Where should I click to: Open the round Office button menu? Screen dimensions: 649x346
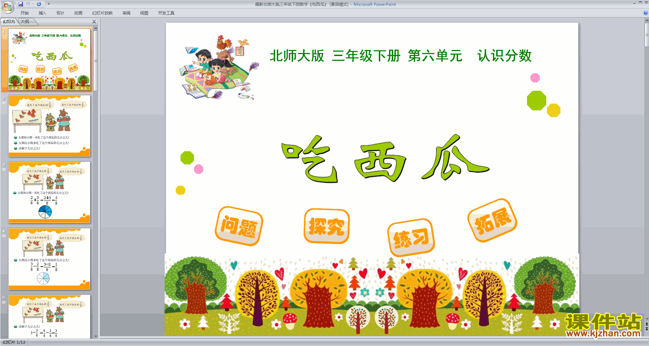(x=8, y=7)
